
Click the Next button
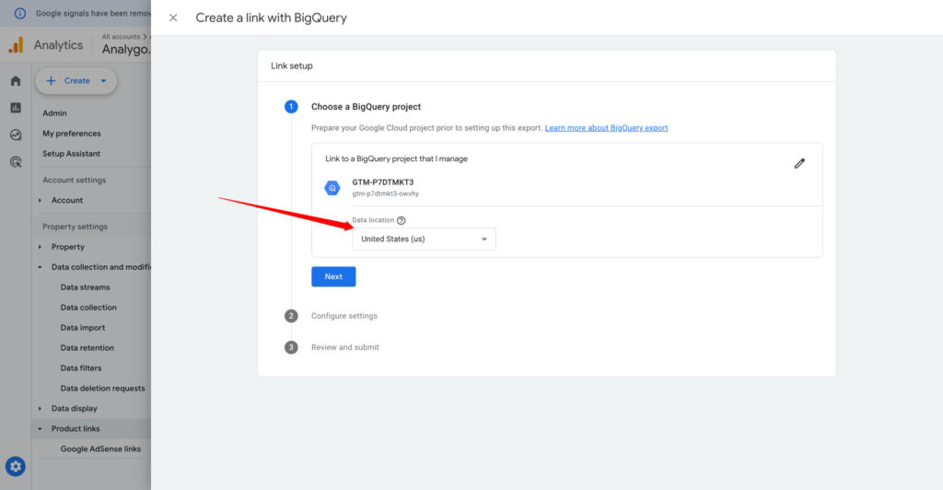(x=333, y=276)
